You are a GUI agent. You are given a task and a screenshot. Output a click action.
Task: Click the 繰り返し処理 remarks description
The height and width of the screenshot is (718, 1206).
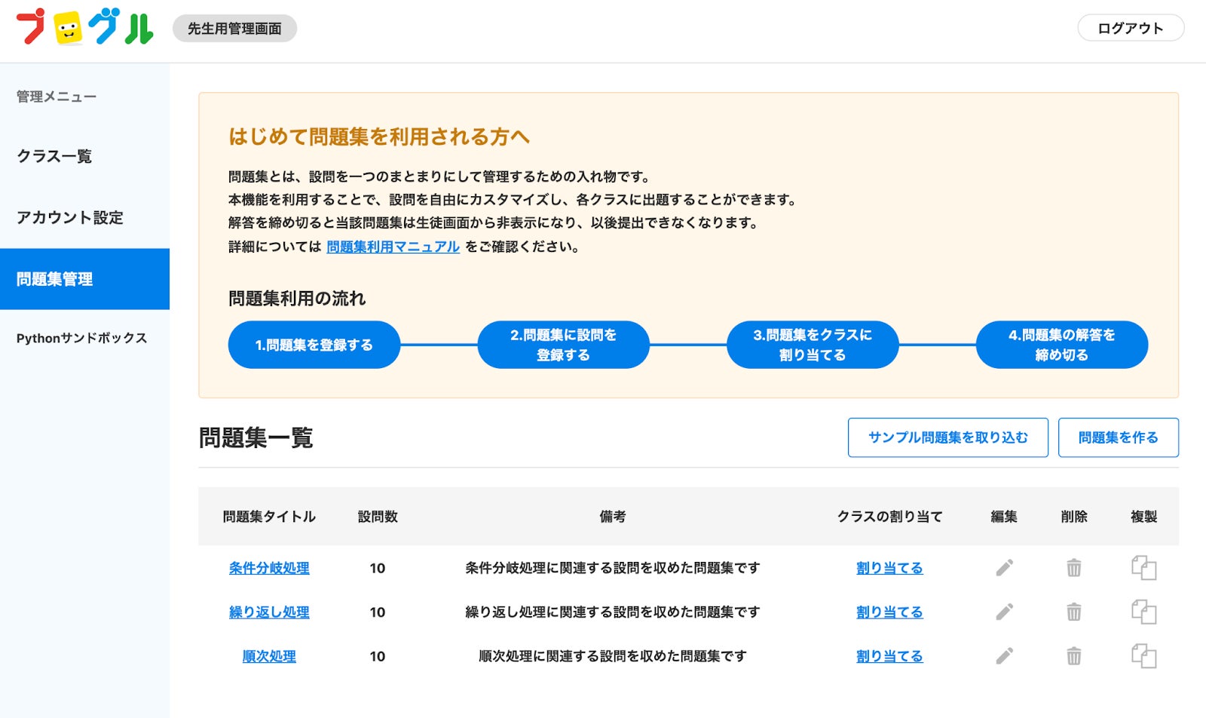pos(613,612)
